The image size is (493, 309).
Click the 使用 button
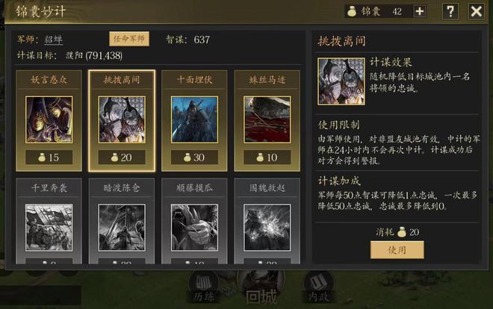tap(397, 250)
